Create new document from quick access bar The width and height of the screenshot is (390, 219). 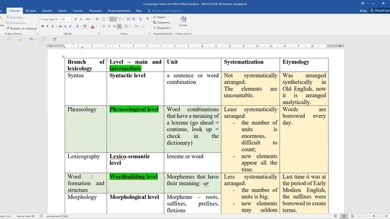pyautogui.click(x=43, y=39)
